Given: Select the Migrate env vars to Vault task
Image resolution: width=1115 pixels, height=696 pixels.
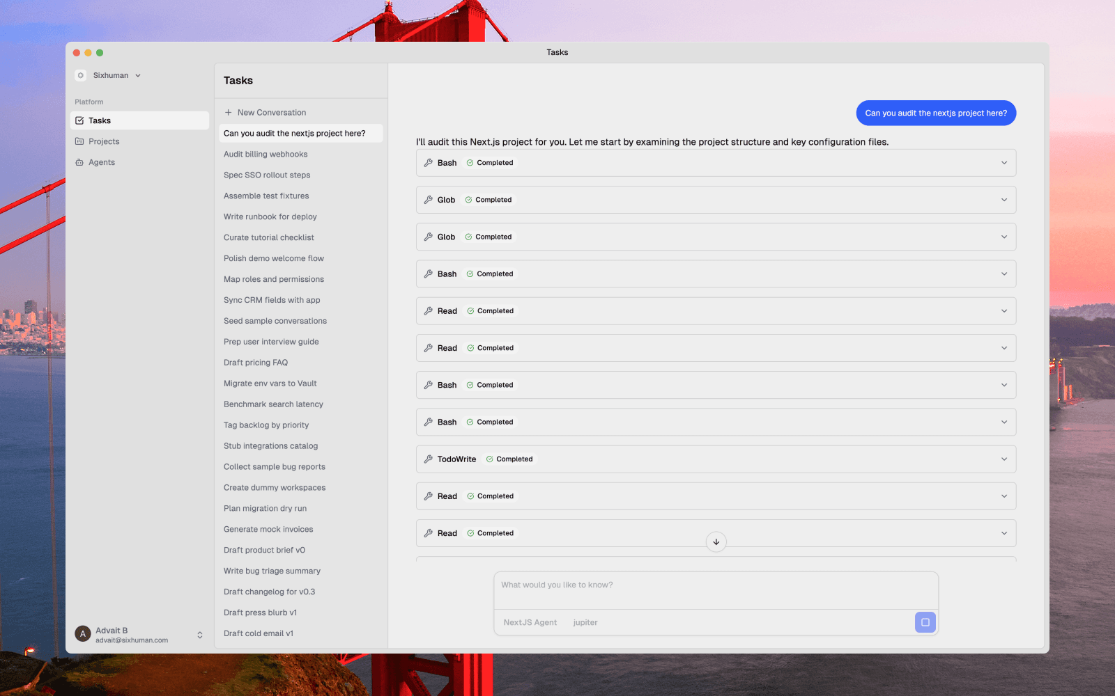Looking at the screenshot, I should (x=270, y=383).
